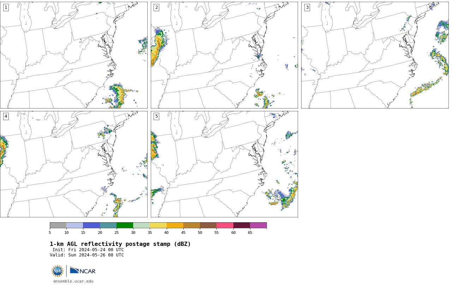Click the blue 15-20 dBZ swatch
452x285 pixels.
click(91, 225)
